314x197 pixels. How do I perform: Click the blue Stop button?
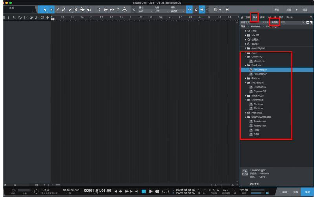(x=144, y=192)
